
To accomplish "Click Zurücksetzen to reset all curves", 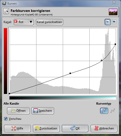I will point(46,128).
